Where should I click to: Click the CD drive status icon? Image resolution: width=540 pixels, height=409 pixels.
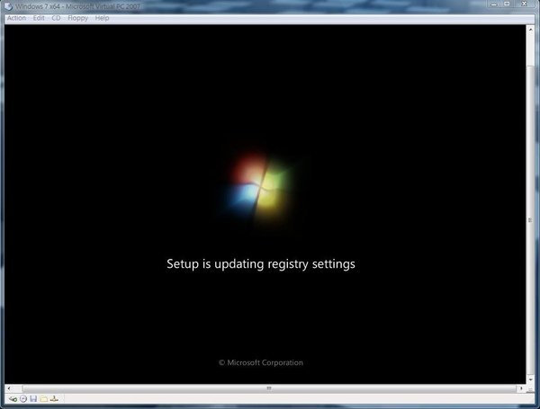(x=23, y=399)
